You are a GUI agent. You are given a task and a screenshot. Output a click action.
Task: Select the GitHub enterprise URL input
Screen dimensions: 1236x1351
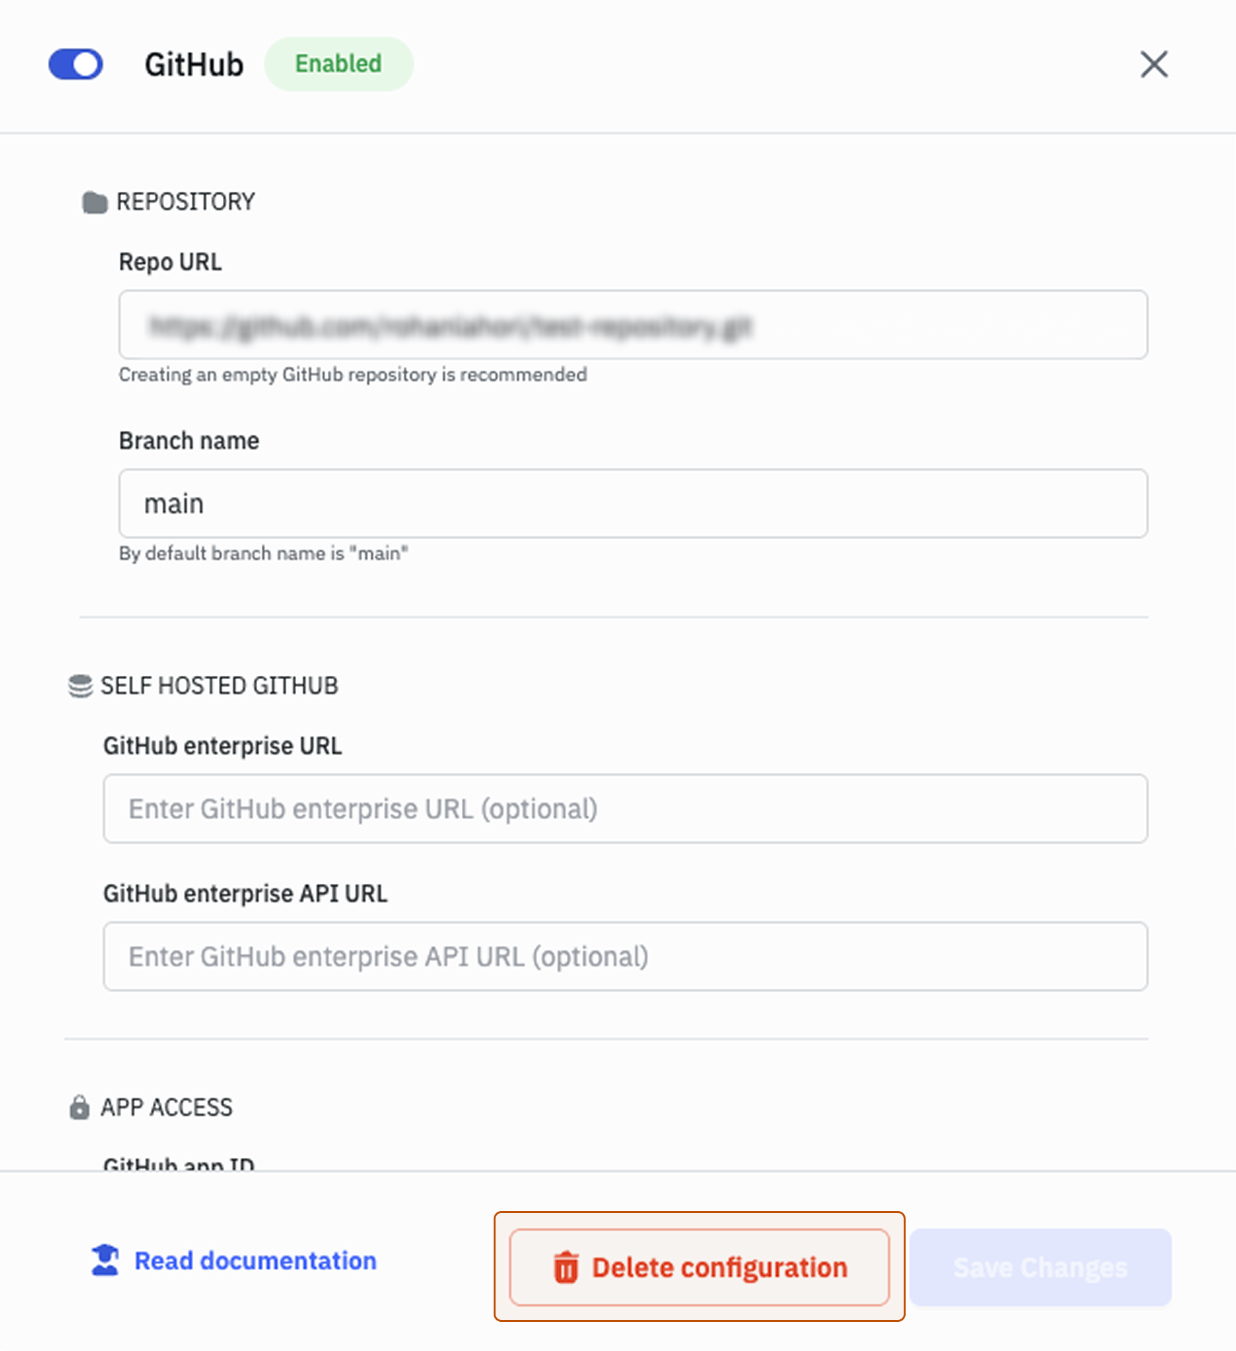pos(624,809)
